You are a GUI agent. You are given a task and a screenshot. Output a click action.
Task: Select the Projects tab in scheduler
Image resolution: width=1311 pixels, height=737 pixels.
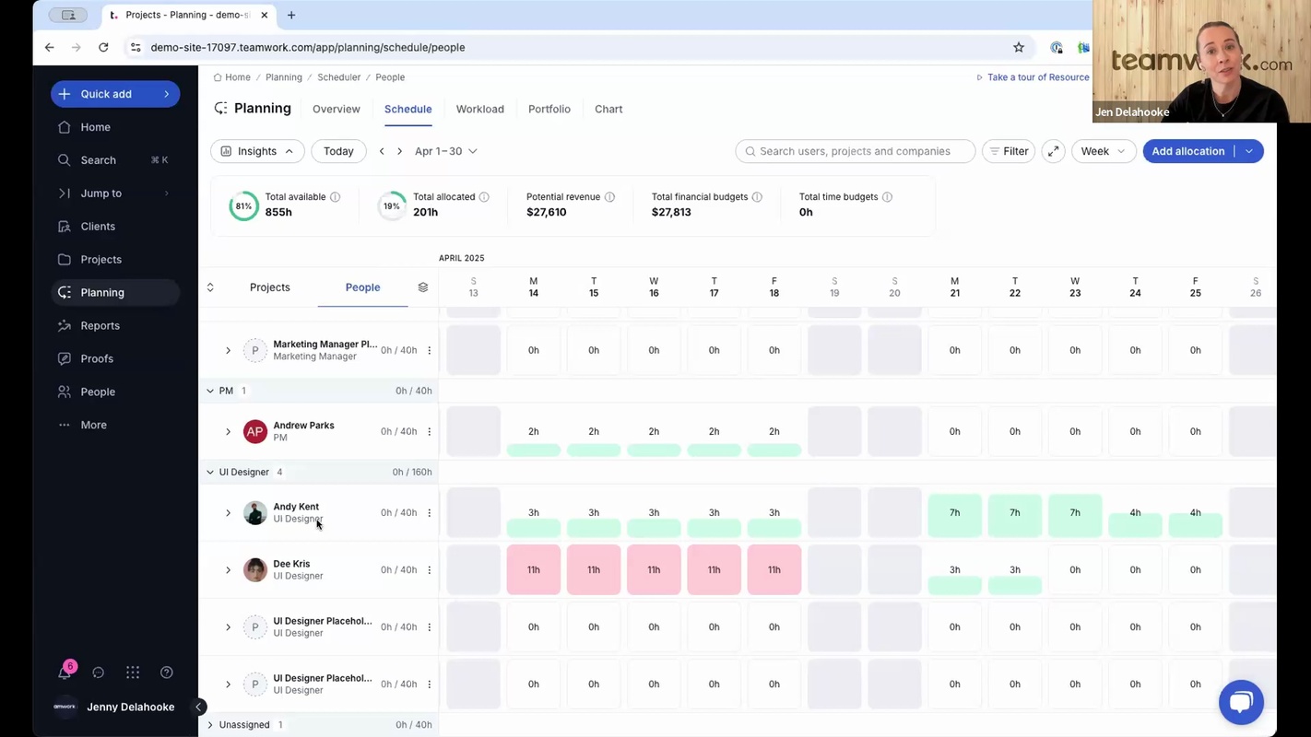[x=269, y=287]
